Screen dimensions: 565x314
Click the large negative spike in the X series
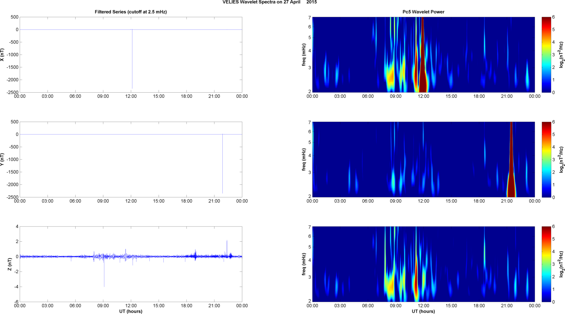pos(132,59)
